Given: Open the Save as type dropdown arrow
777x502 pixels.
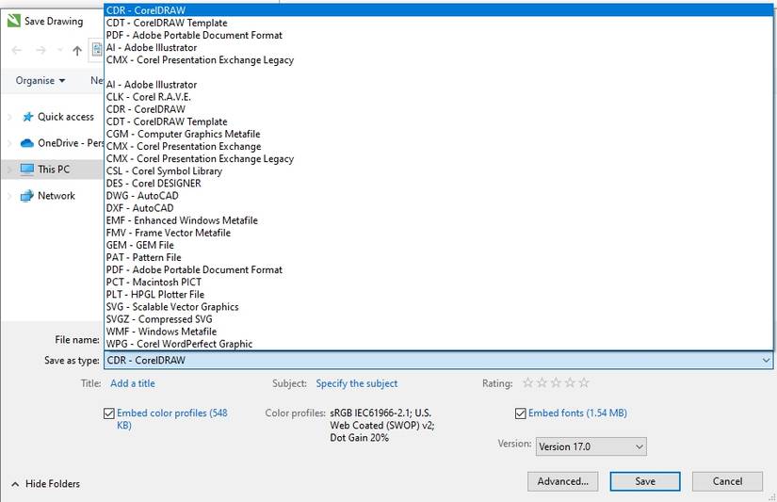Looking at the screenshot, I should [766, 361].
